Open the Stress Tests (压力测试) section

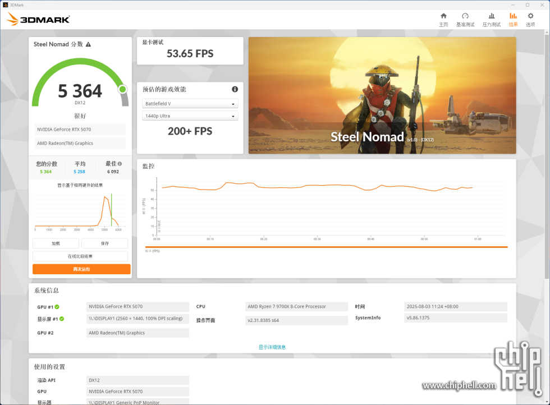click(492, 20)
